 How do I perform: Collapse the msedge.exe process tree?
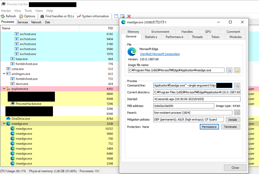coord(4,124)
